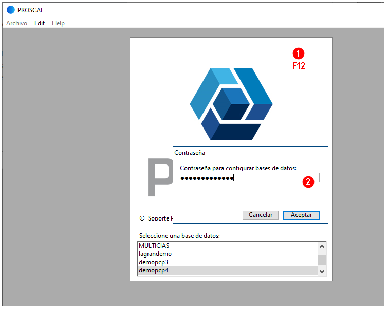
Task: Confirm password with Aceptar button
Action: point(301,215)
